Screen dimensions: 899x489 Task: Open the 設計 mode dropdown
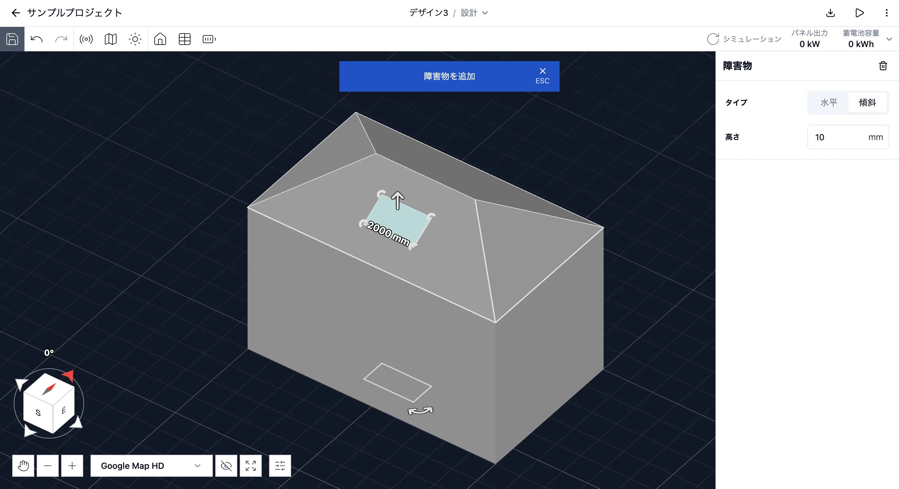[x=474, y=13]
